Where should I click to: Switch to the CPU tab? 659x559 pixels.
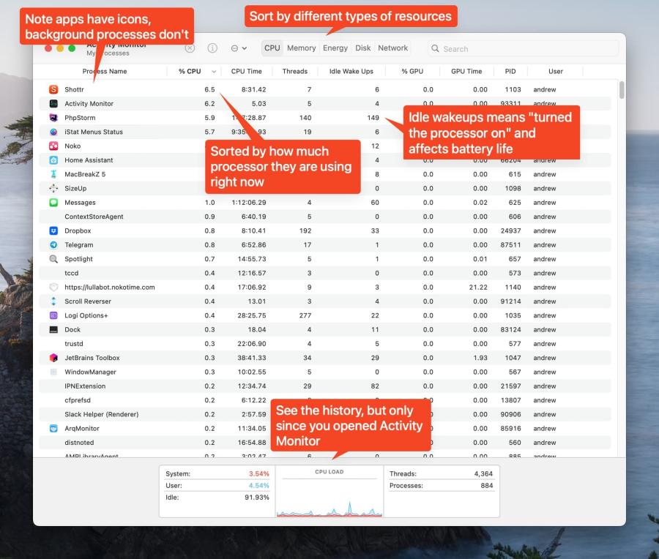click(272, 48)
